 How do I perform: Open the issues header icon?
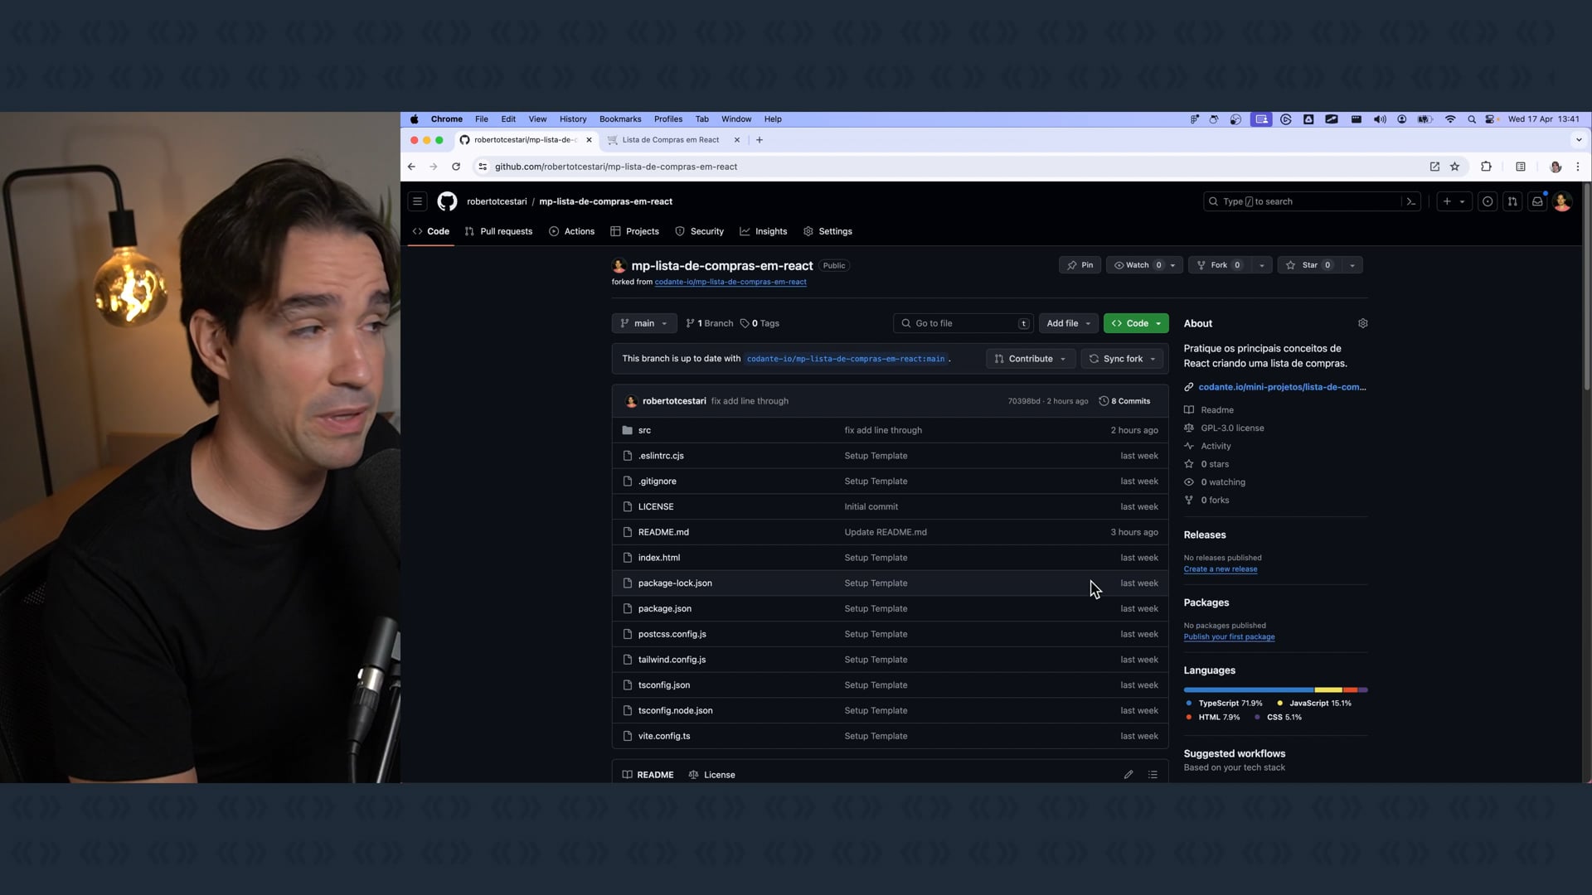coord(1488,201)
